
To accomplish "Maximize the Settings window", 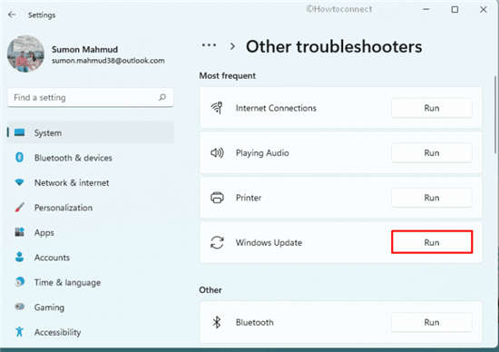I will (x=455, y=10).
